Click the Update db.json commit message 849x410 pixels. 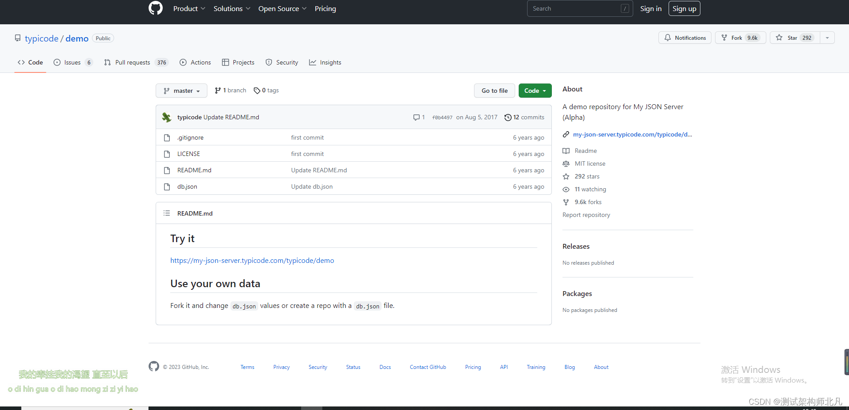312,186
